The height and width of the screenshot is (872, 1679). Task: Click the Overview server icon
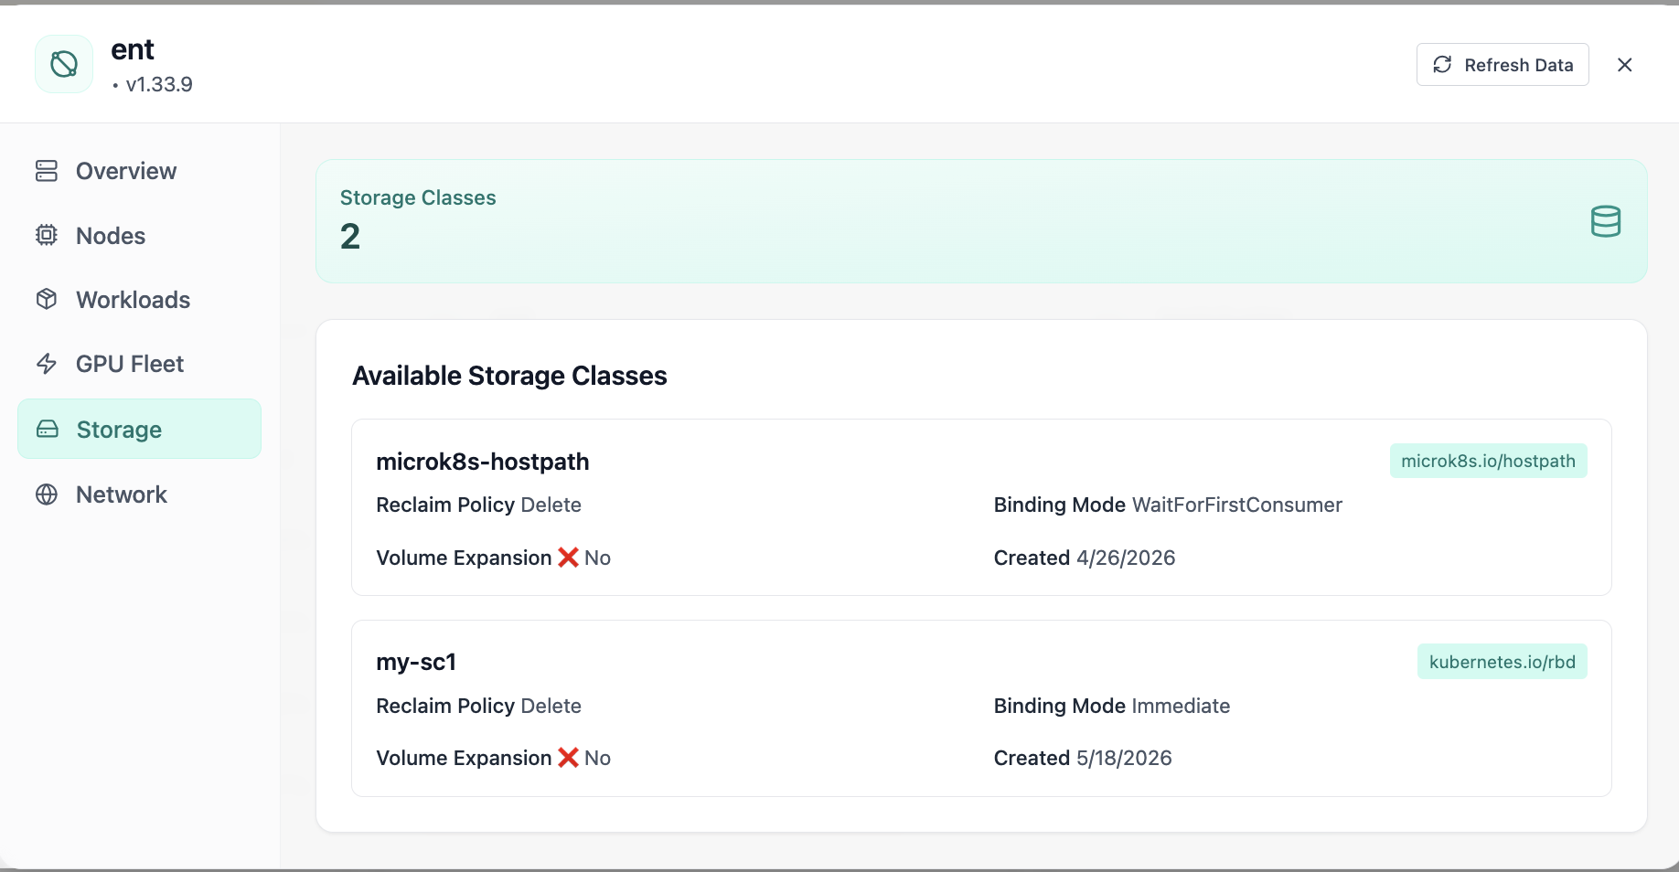click(x=47, y=171)
